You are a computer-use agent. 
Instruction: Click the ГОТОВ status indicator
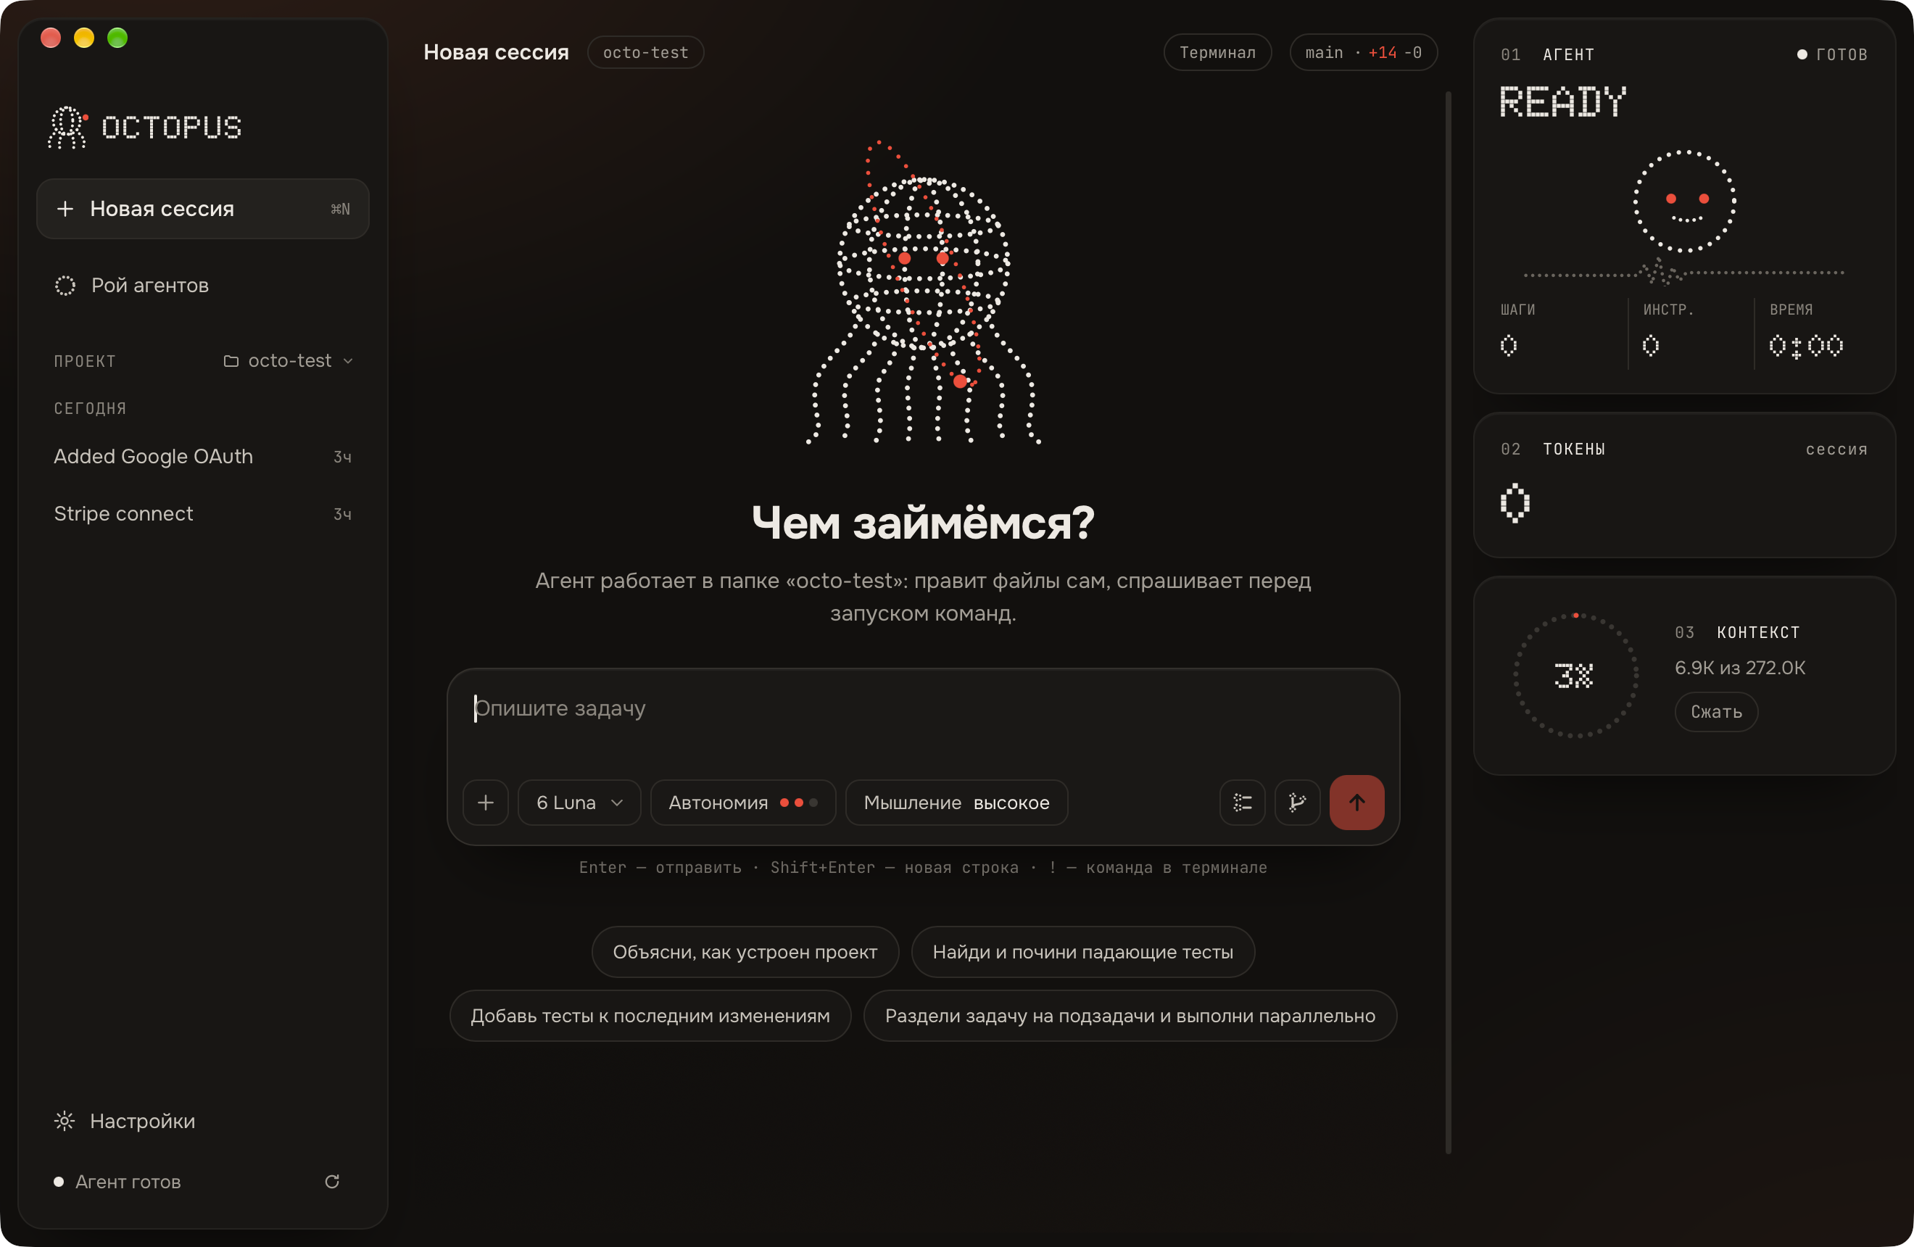(1832, 54)
